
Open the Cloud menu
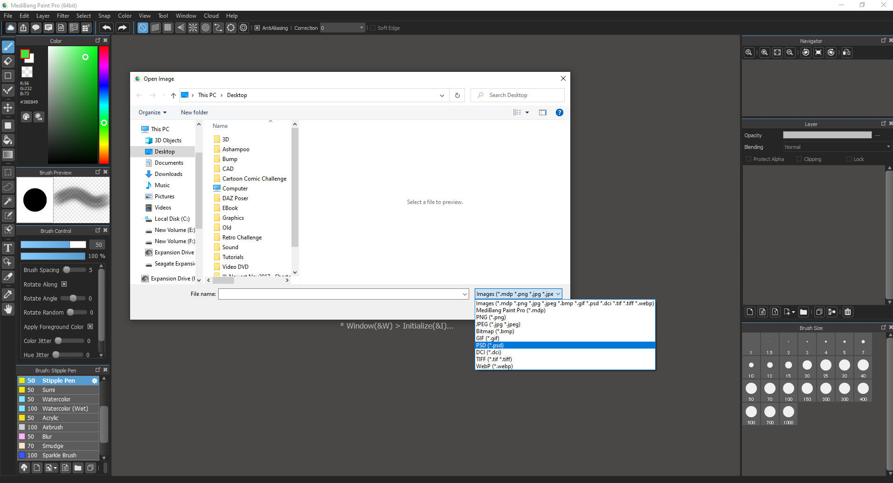click(x=211, y=16)
